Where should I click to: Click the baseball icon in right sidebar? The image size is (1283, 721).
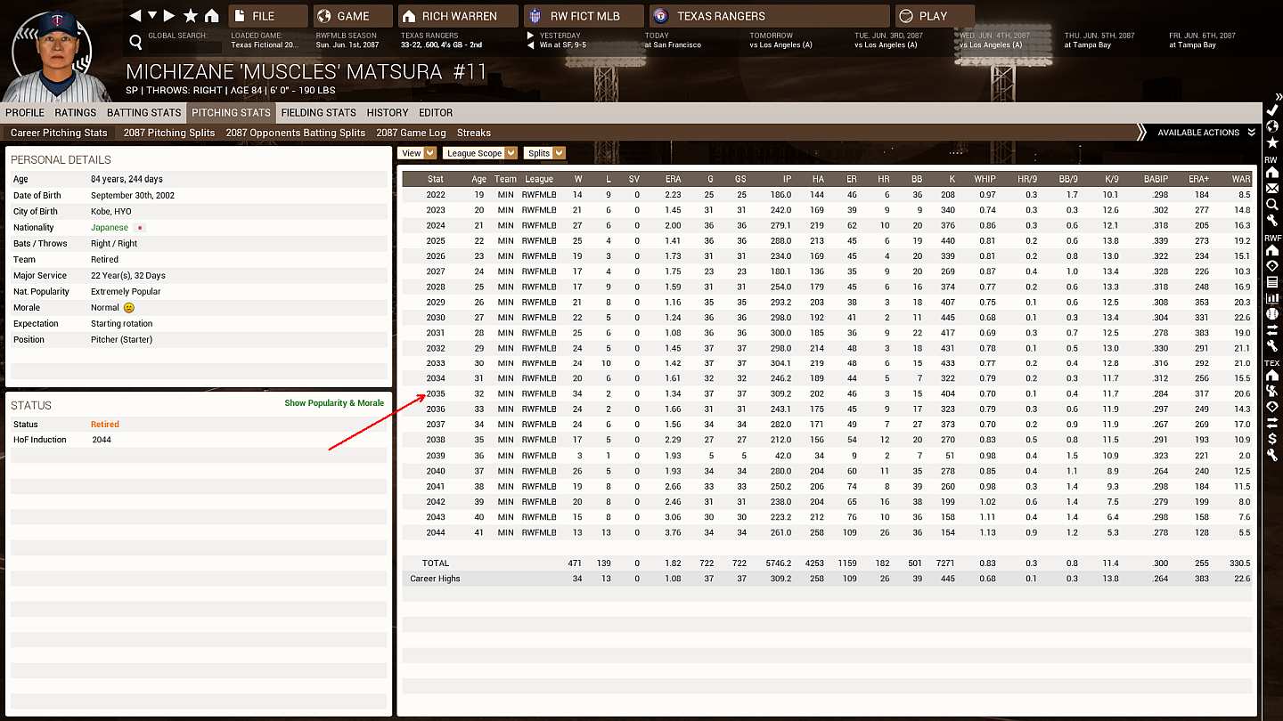coord(1272,314)
